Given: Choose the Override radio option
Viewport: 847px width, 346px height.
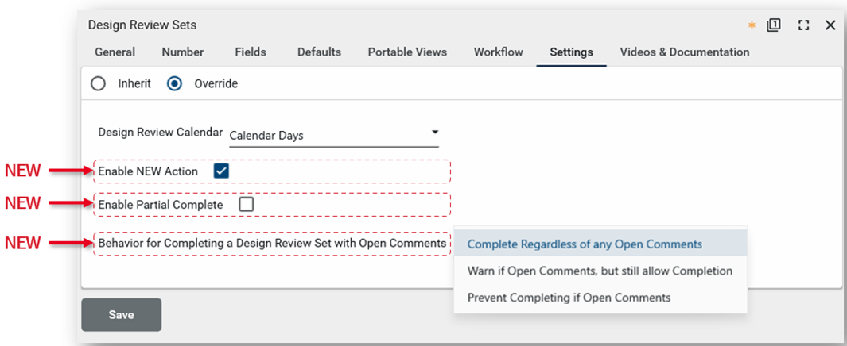Looking at the screenshot, I should coord(174,83).
